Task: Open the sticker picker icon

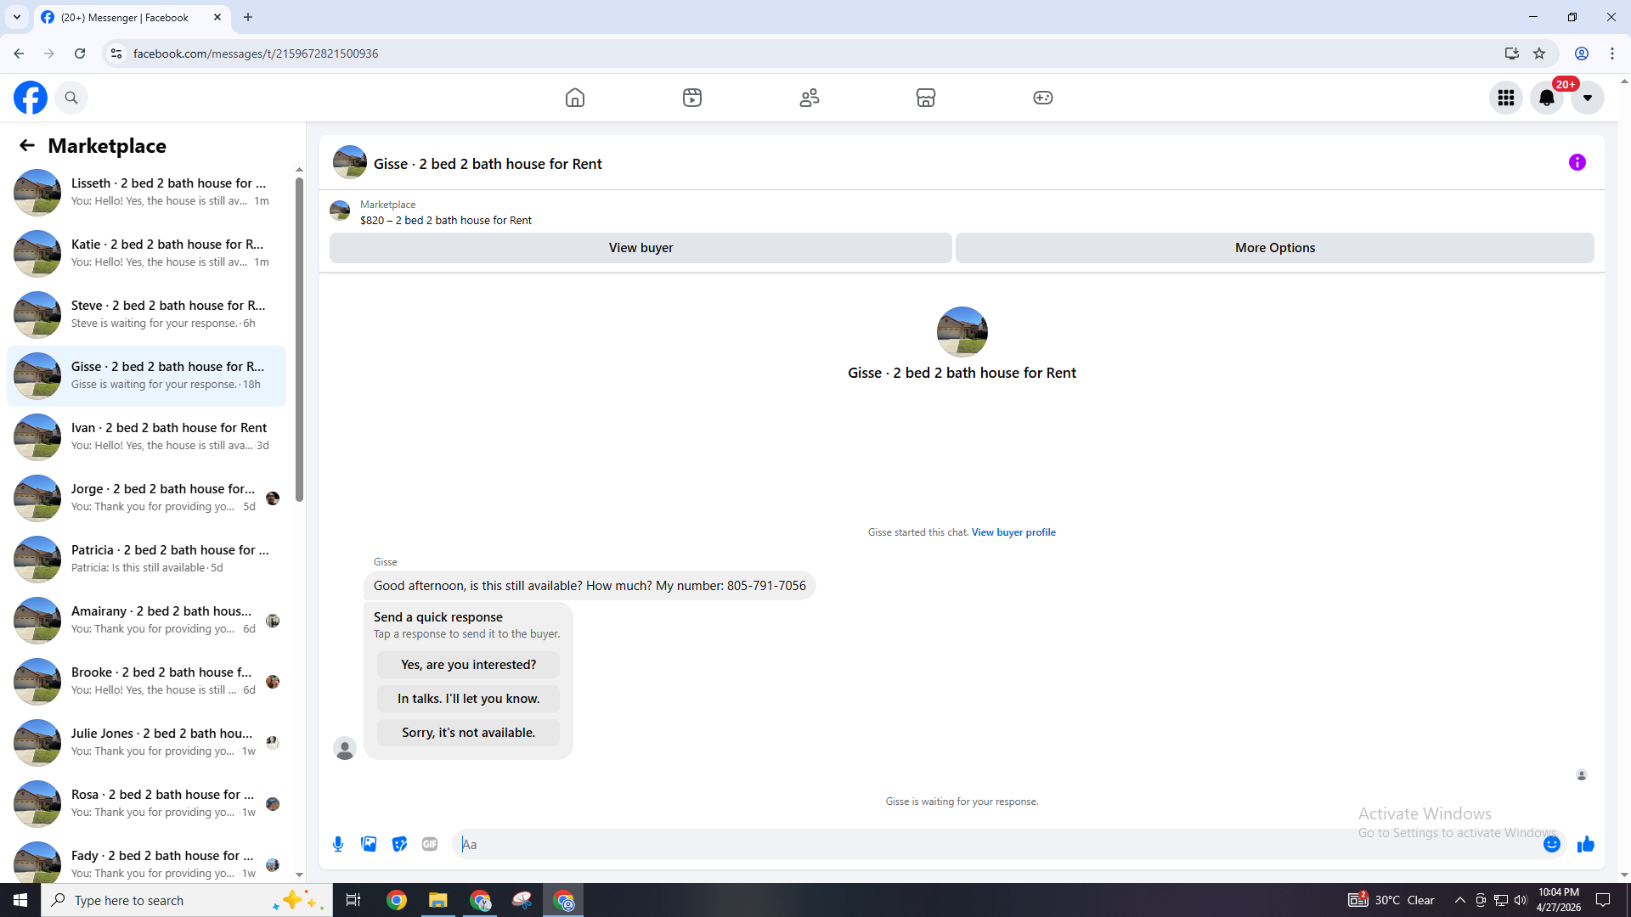Action: click(x=399, y=844)
